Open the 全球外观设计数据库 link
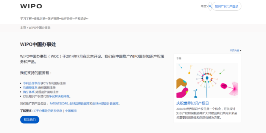 pyautogui.click(x=105, y=103)
